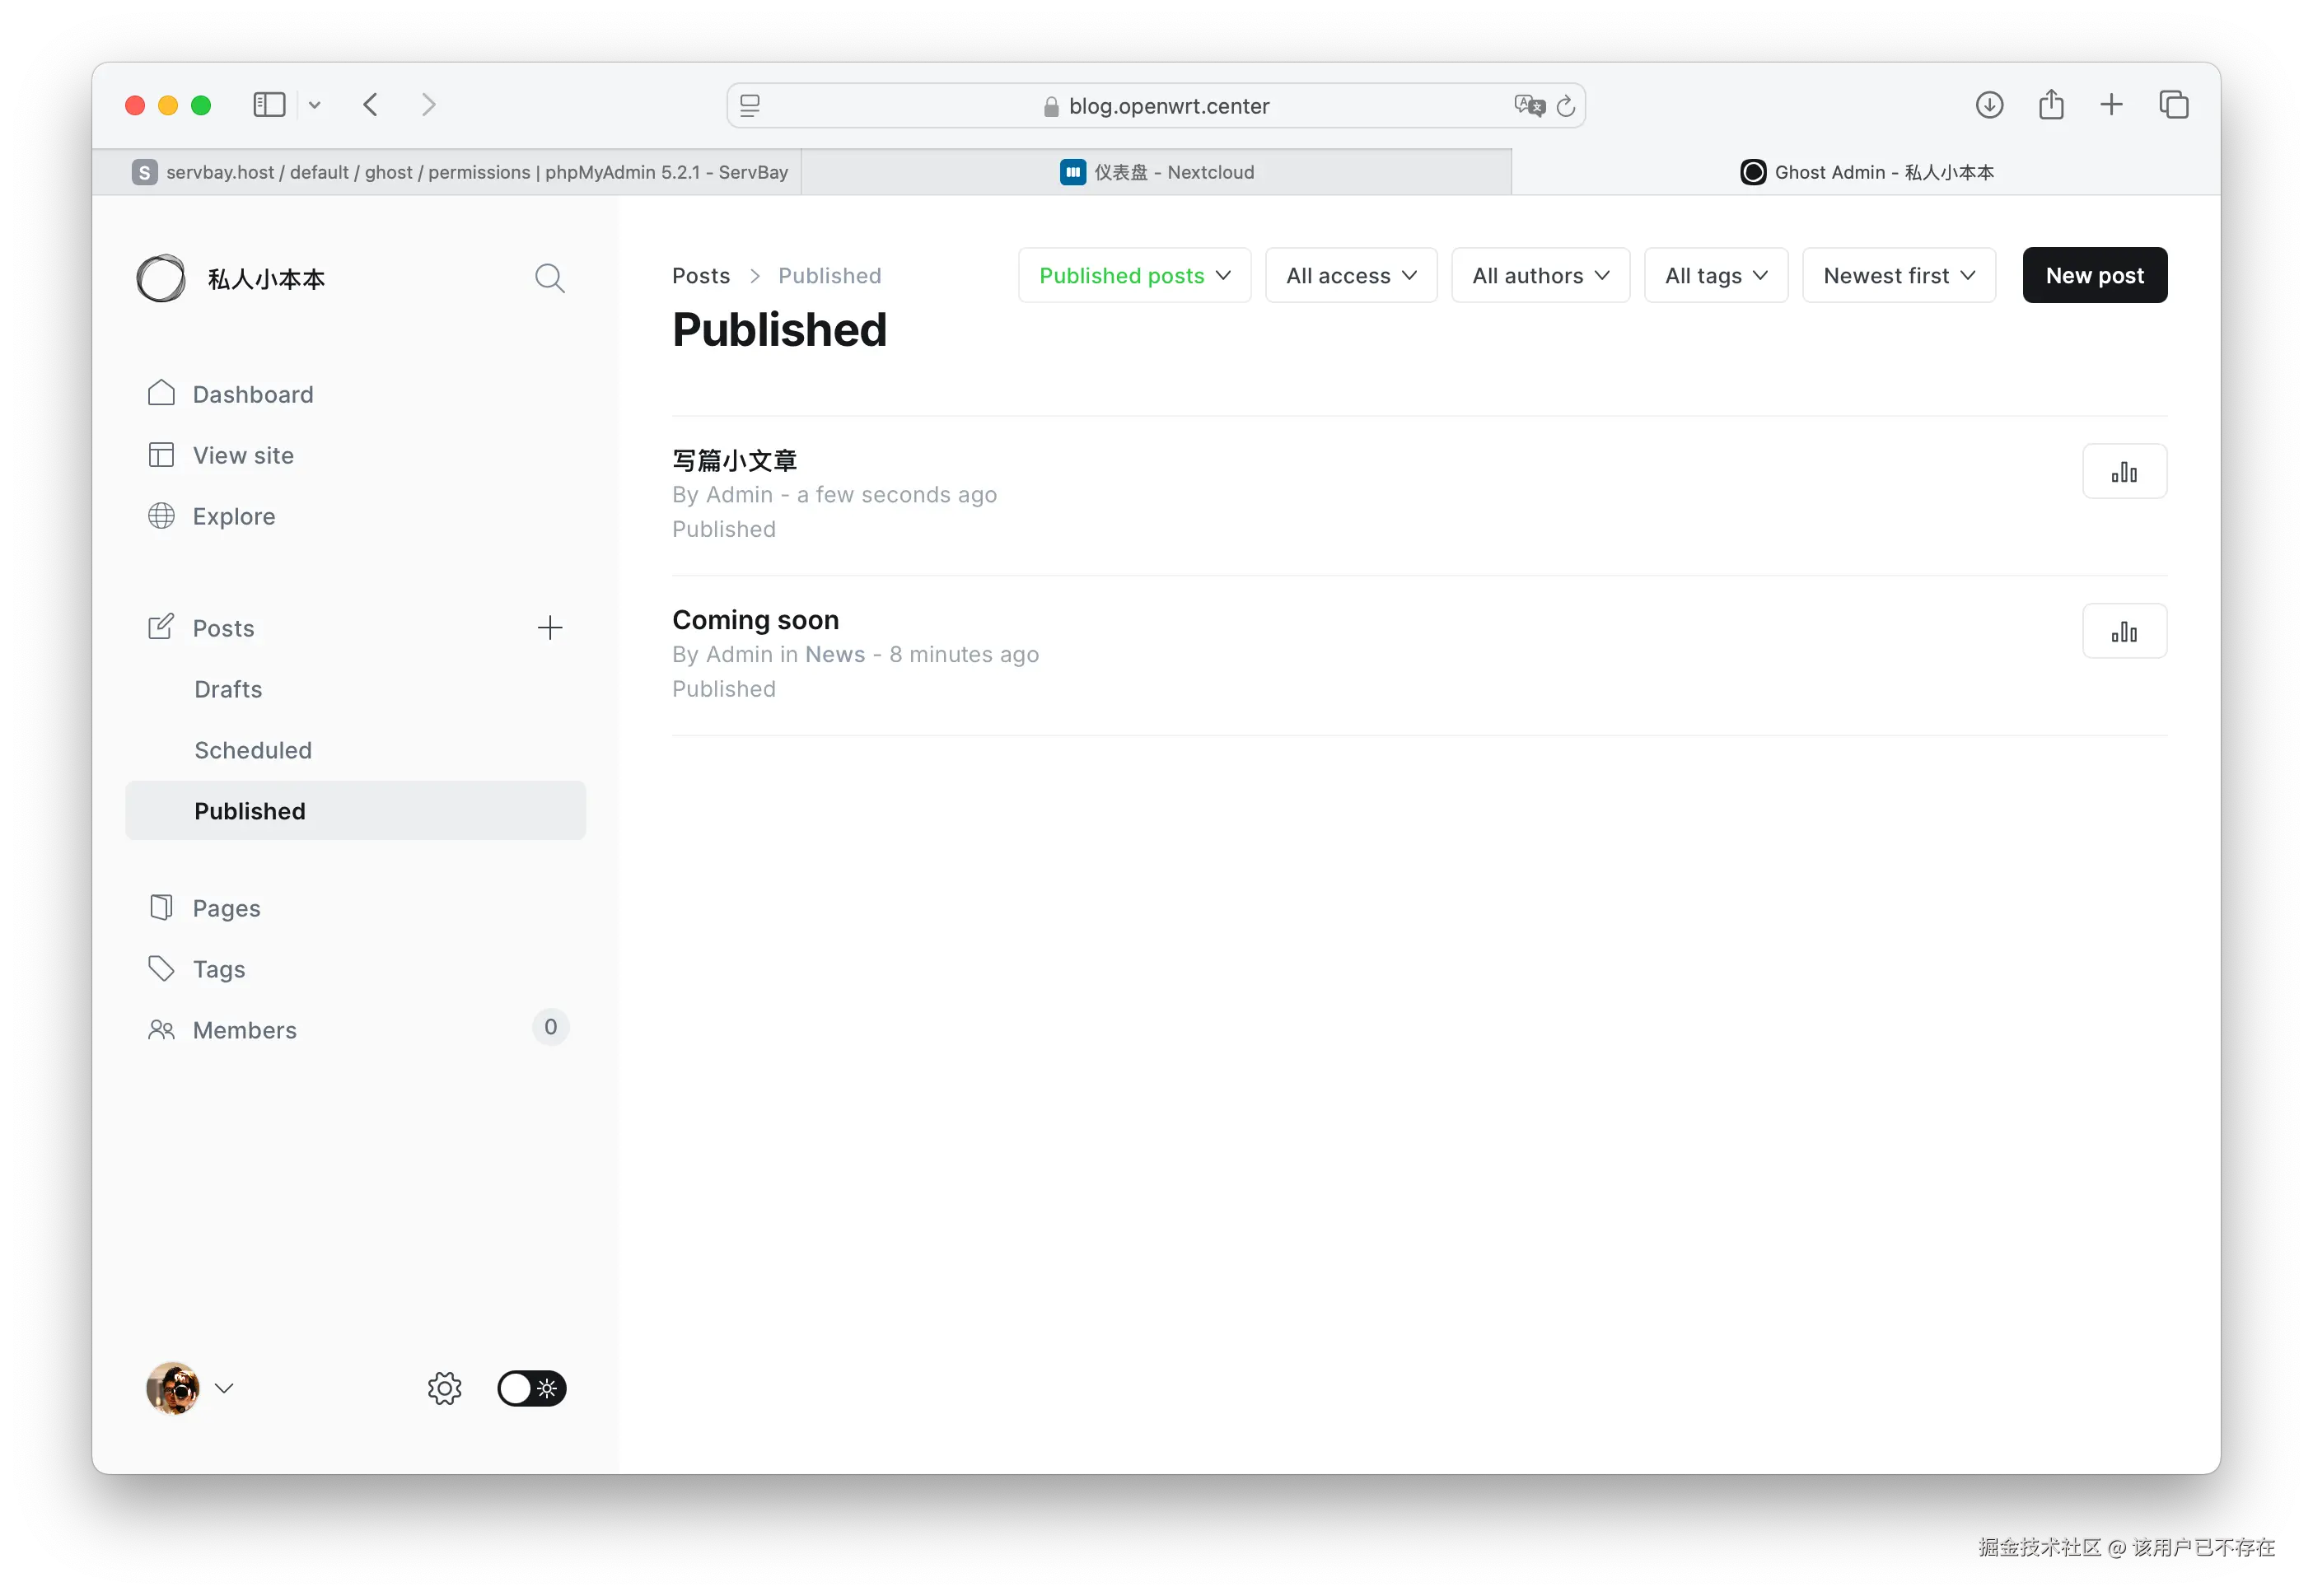Open the Coming soon post title
Viewport: 2313px width, 1596px height.
(x=755, y=620)
